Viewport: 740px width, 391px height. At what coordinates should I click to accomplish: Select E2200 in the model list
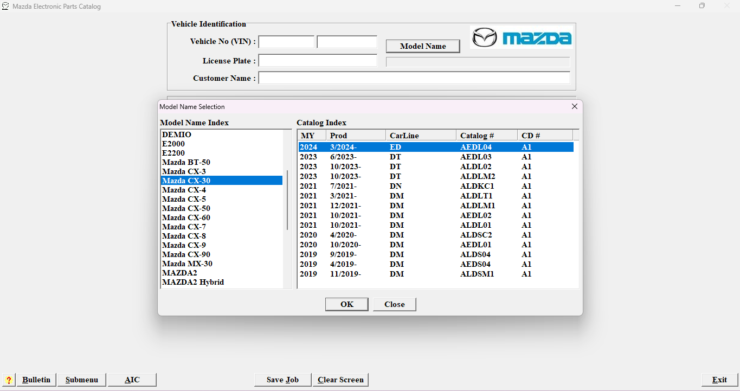pyautogui.click(x=222, y=153)
